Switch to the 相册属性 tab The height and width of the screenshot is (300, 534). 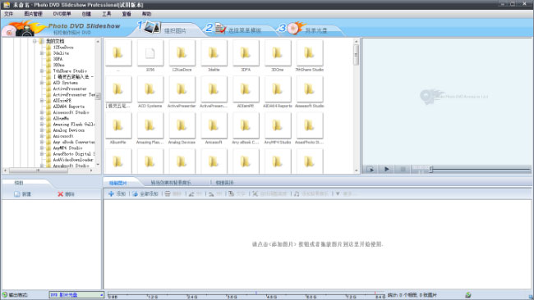coord(224,183)
